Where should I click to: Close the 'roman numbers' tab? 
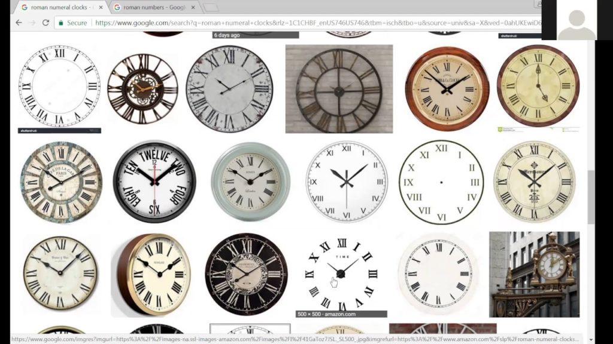coord(193,7)
